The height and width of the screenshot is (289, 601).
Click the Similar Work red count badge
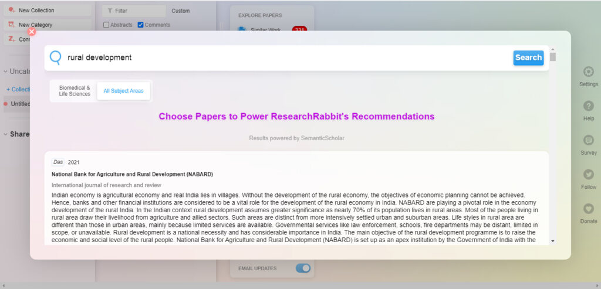pyautogui.click(x=299, y=29)
